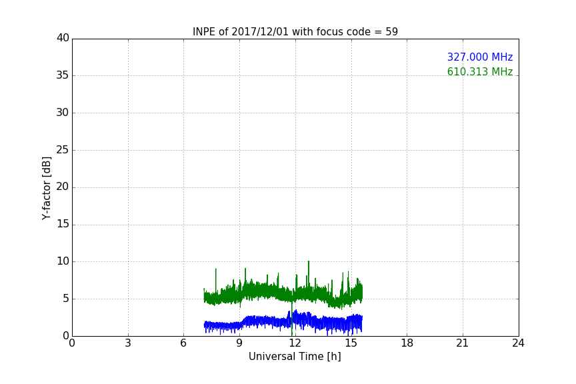Click the x-axis tick label 18
Screen dimensions: 576x384
pos(407,343)
